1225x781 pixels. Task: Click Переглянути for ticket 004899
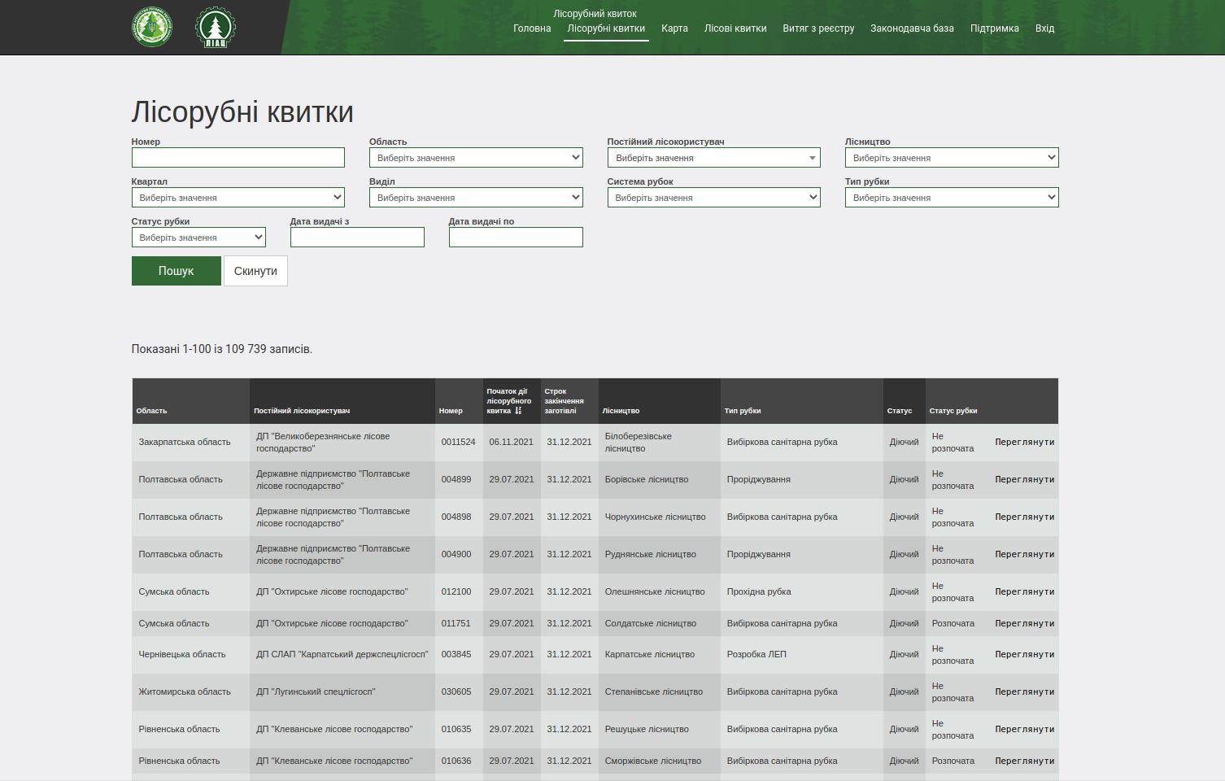coord(1024,479)
